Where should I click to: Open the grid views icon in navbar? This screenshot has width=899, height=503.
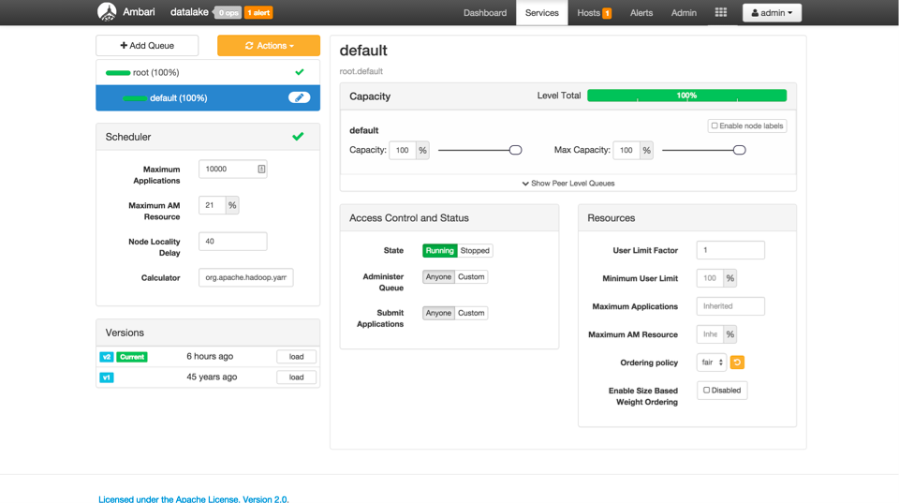click(x=720, y=13)
